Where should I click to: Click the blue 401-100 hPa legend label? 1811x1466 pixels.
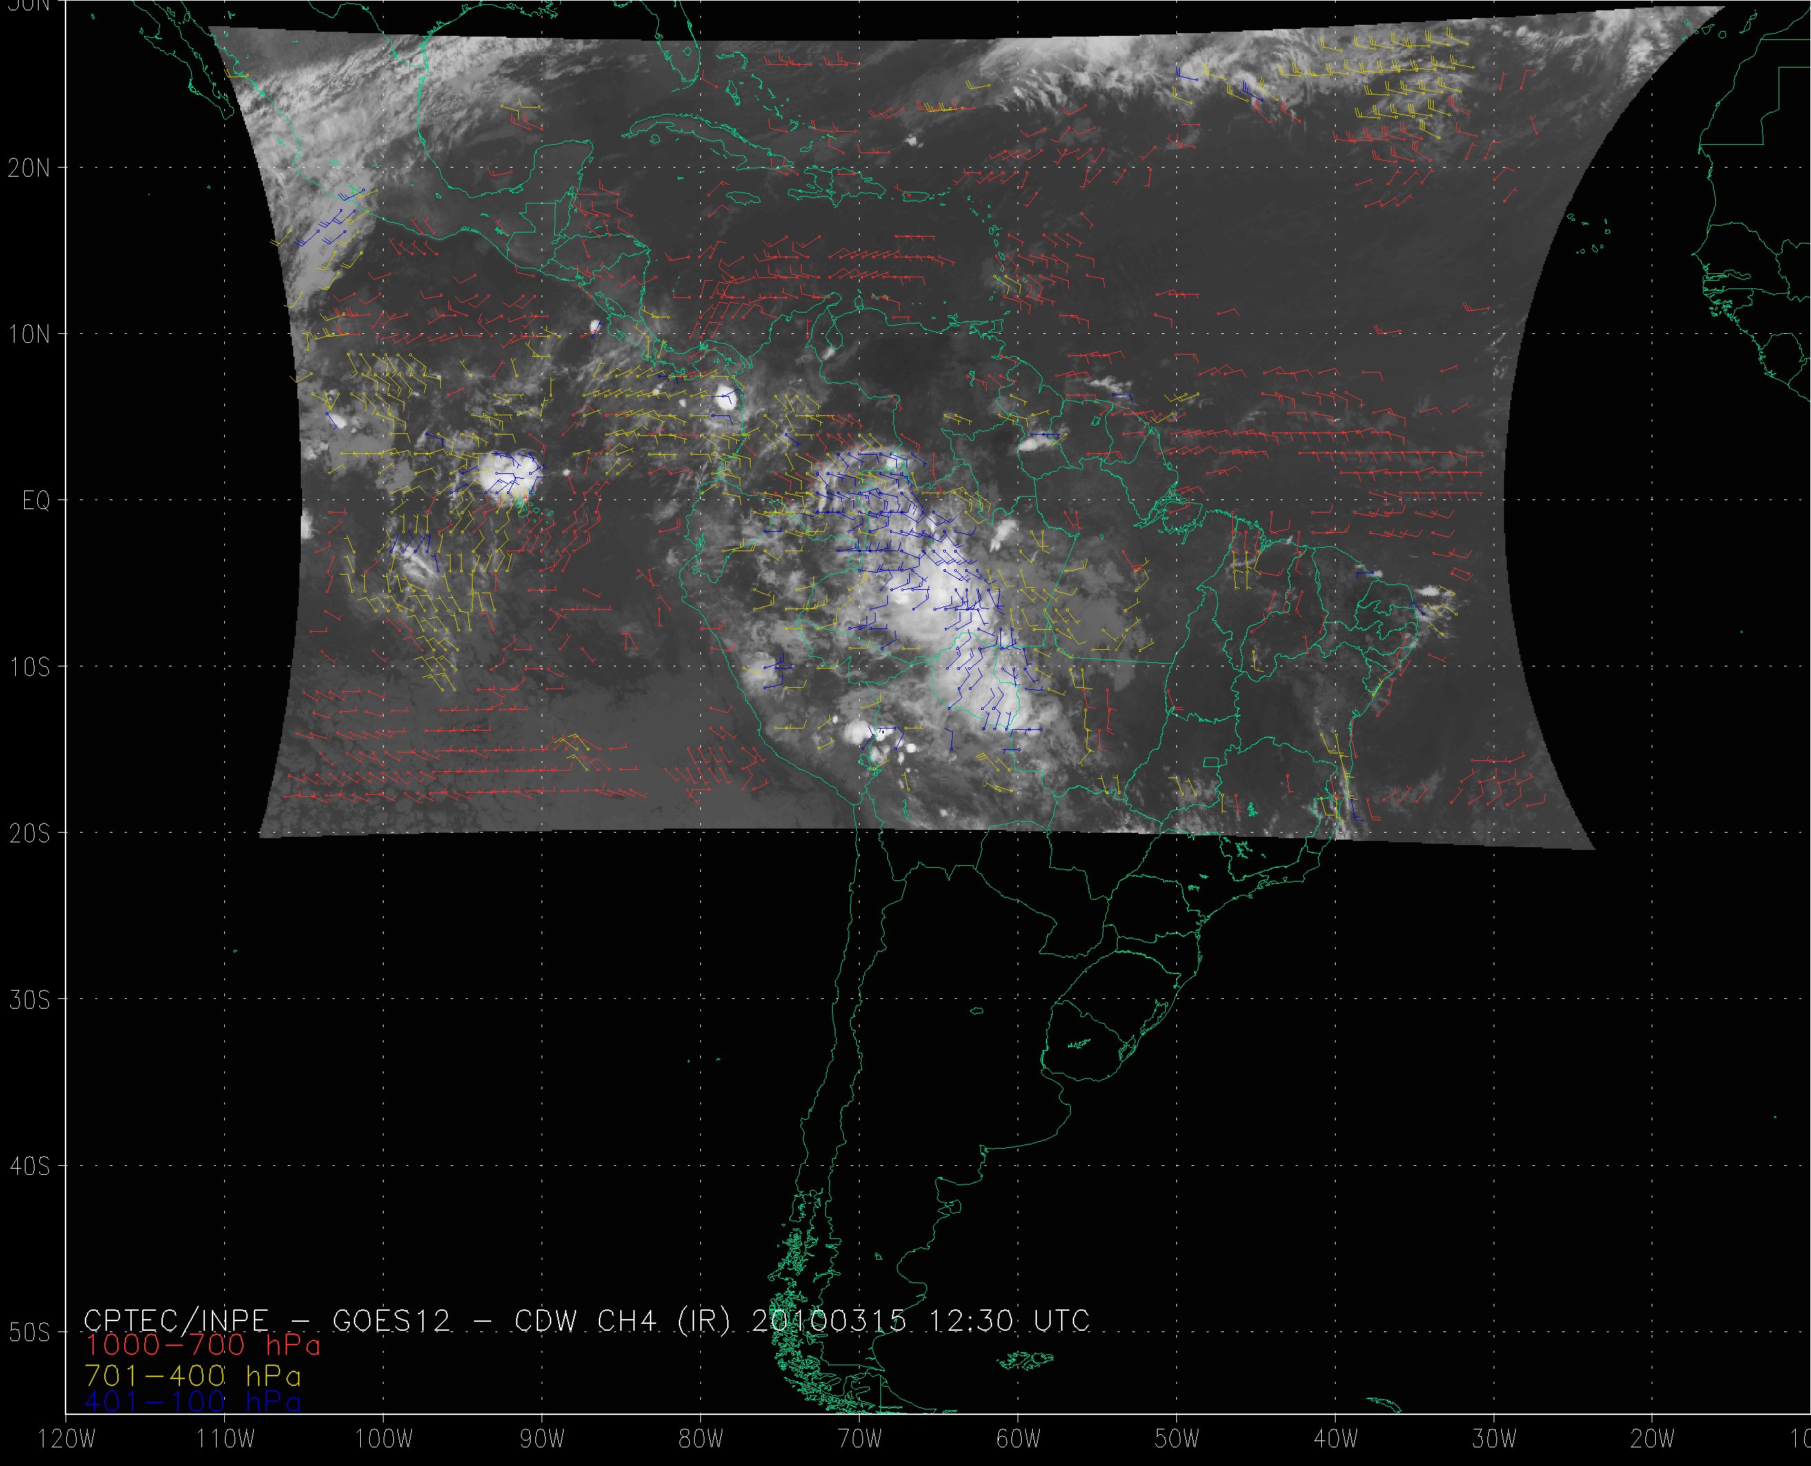tap(192, 1402)
